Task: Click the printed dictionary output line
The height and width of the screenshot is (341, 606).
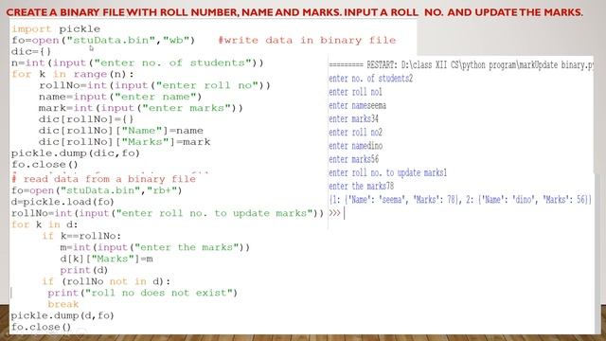Action: 460,200
